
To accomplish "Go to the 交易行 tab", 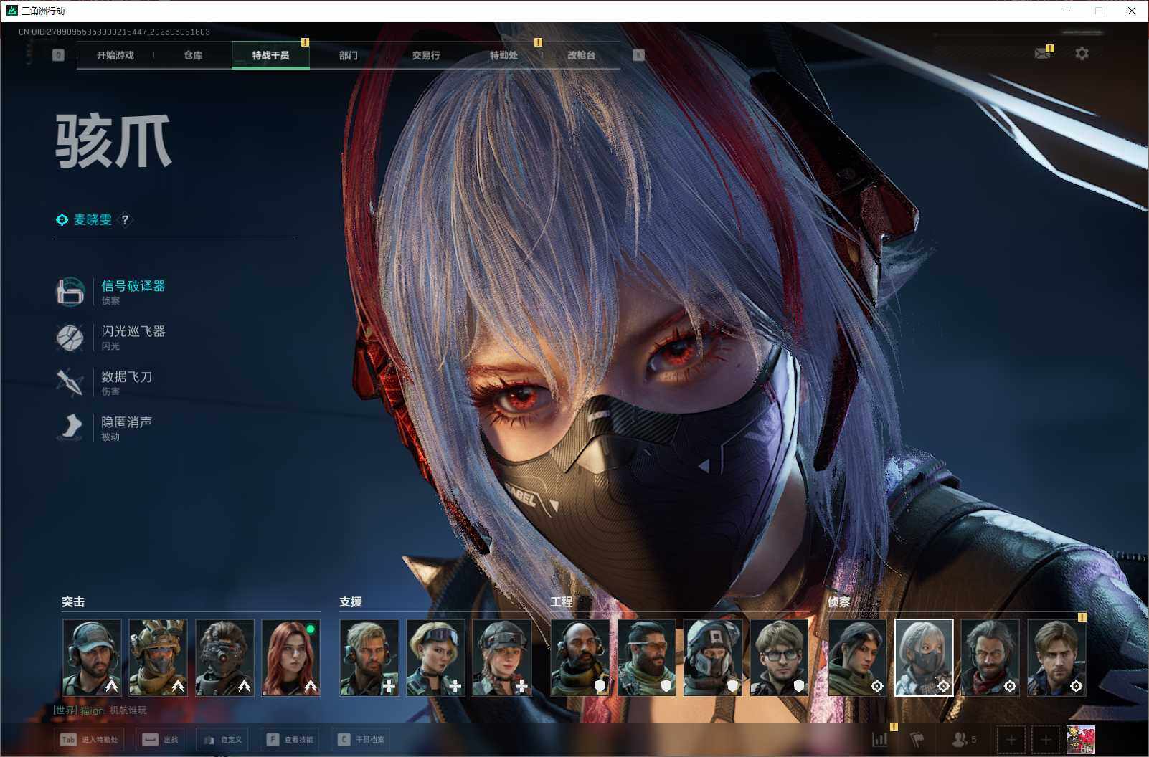I will coord(426,55).
